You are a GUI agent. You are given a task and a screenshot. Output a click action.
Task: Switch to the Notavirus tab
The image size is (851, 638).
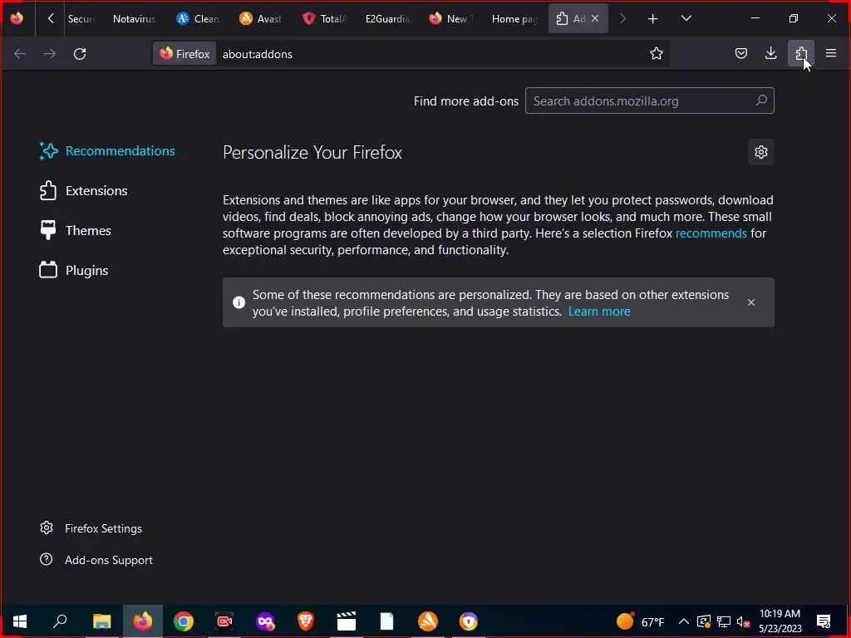pyautogui.click(x=134, y=18)
